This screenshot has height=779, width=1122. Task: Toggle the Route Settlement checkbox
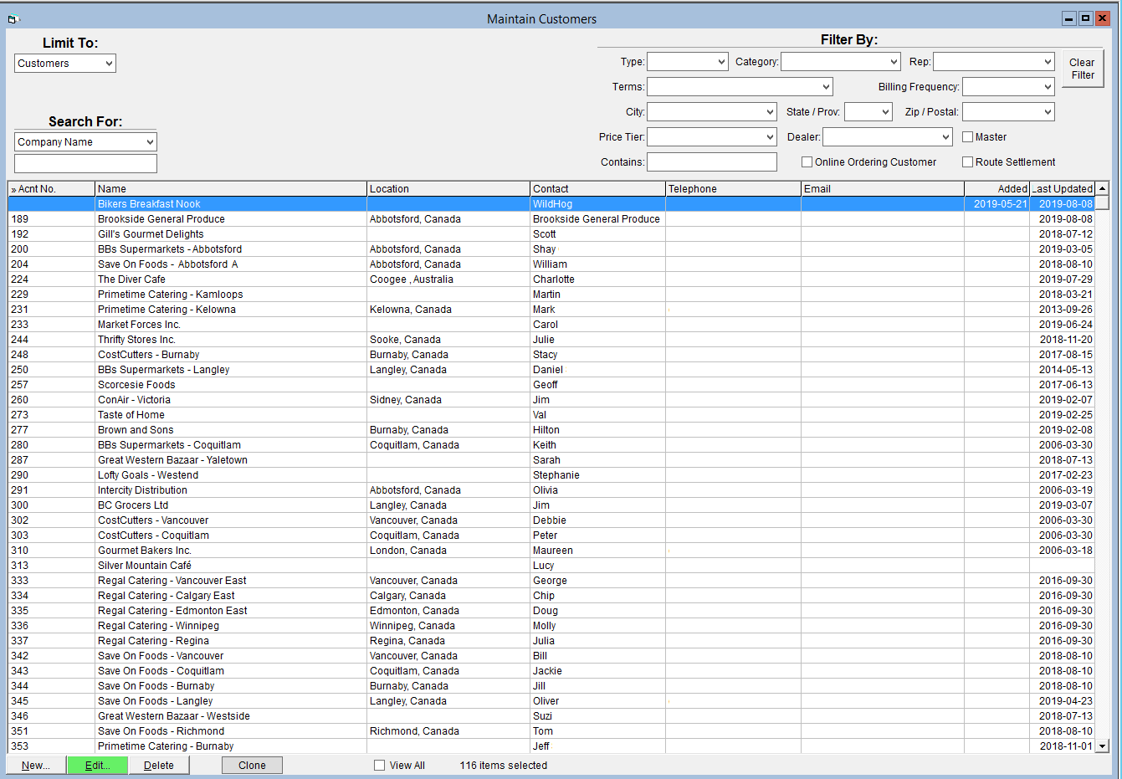(x=967, y=162)
